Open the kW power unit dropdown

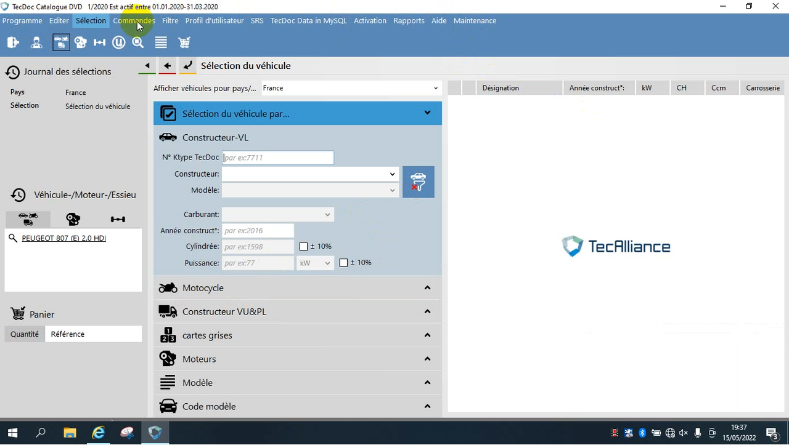(315, 263)
